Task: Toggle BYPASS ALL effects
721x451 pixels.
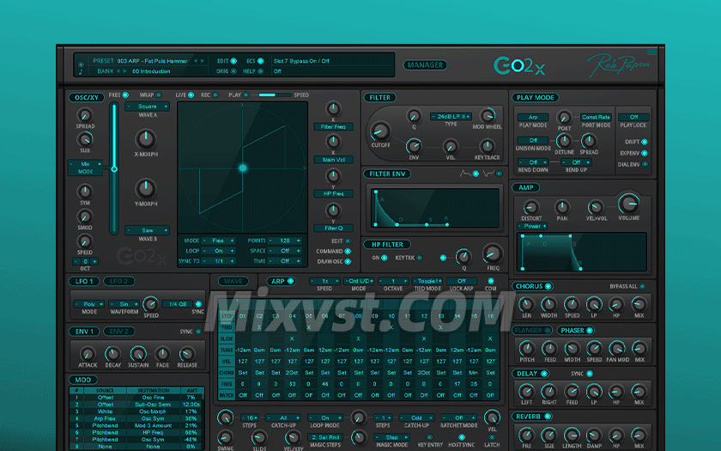Action: (x=642, y=286)
